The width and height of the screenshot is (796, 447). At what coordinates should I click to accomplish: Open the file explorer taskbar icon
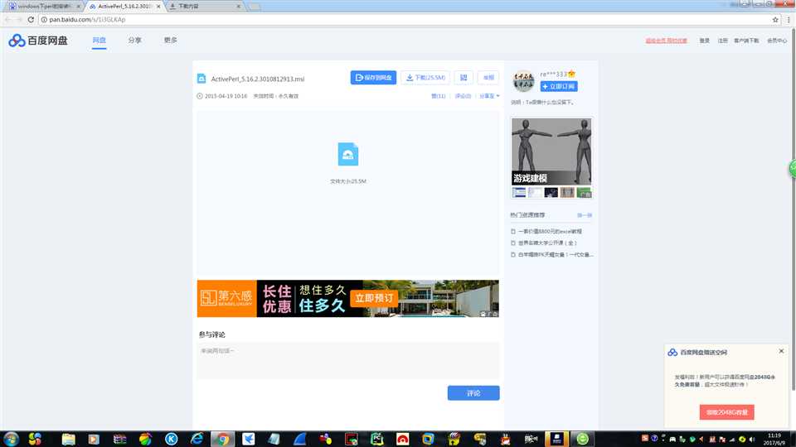68,439
